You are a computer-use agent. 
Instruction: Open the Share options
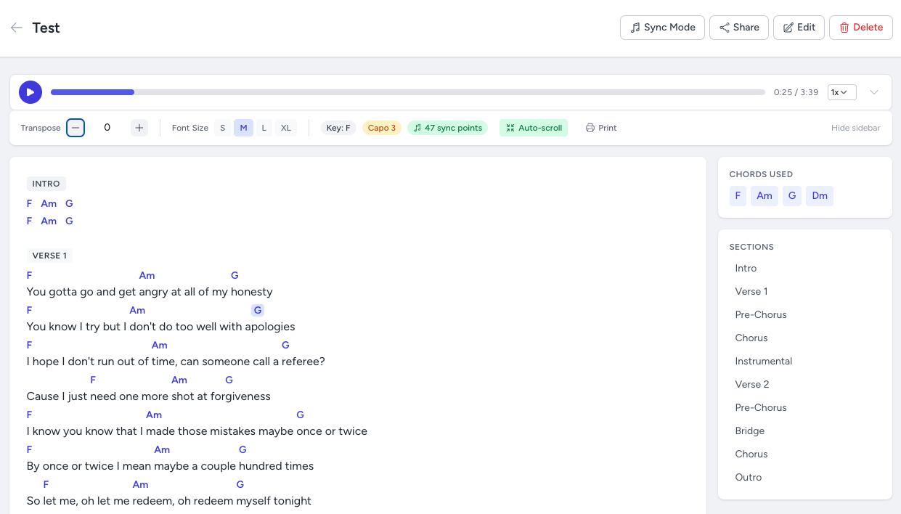click(738, 27)
